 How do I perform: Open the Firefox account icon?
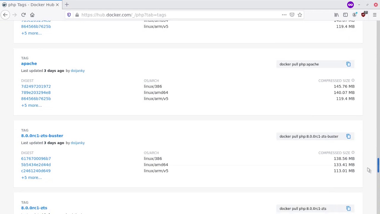[354, 15]
